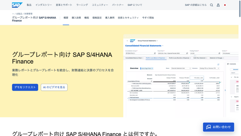Click デモをリクエスト button
The image size is (241, 136).
[x=25, y=87]
